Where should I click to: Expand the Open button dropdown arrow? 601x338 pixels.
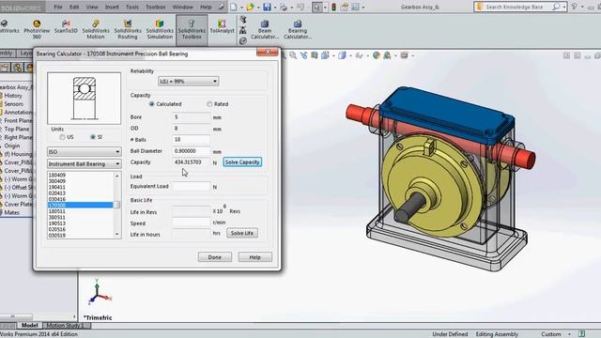pyautogui.click(x=258, y=7)
